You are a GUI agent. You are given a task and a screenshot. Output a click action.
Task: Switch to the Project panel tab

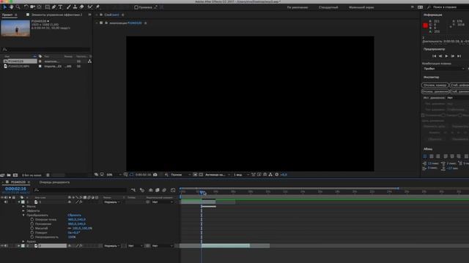click(7, 15)
